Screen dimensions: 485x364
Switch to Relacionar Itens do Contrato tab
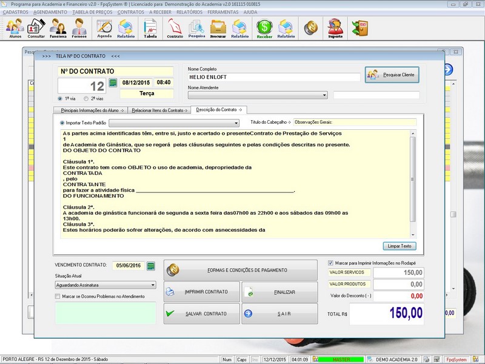coord(159,110)
